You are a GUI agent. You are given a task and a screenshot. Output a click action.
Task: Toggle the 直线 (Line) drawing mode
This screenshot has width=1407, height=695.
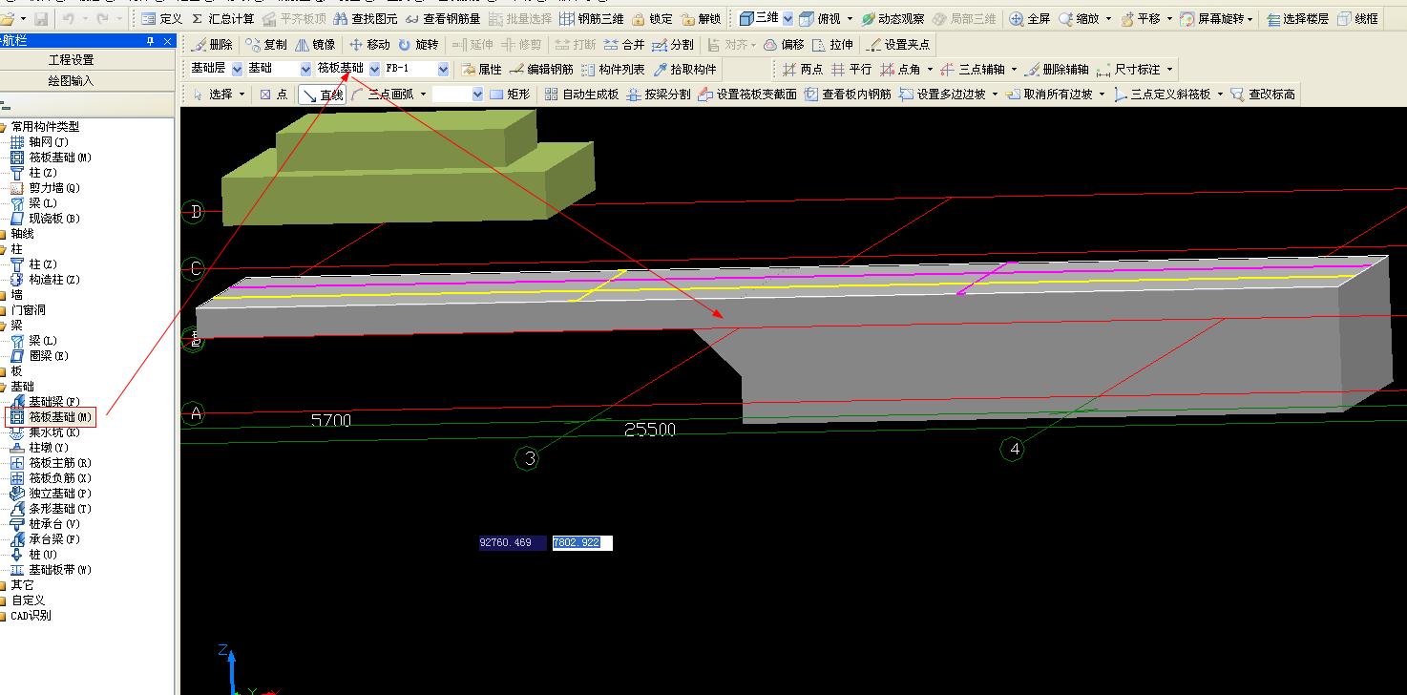click(322, 95)
